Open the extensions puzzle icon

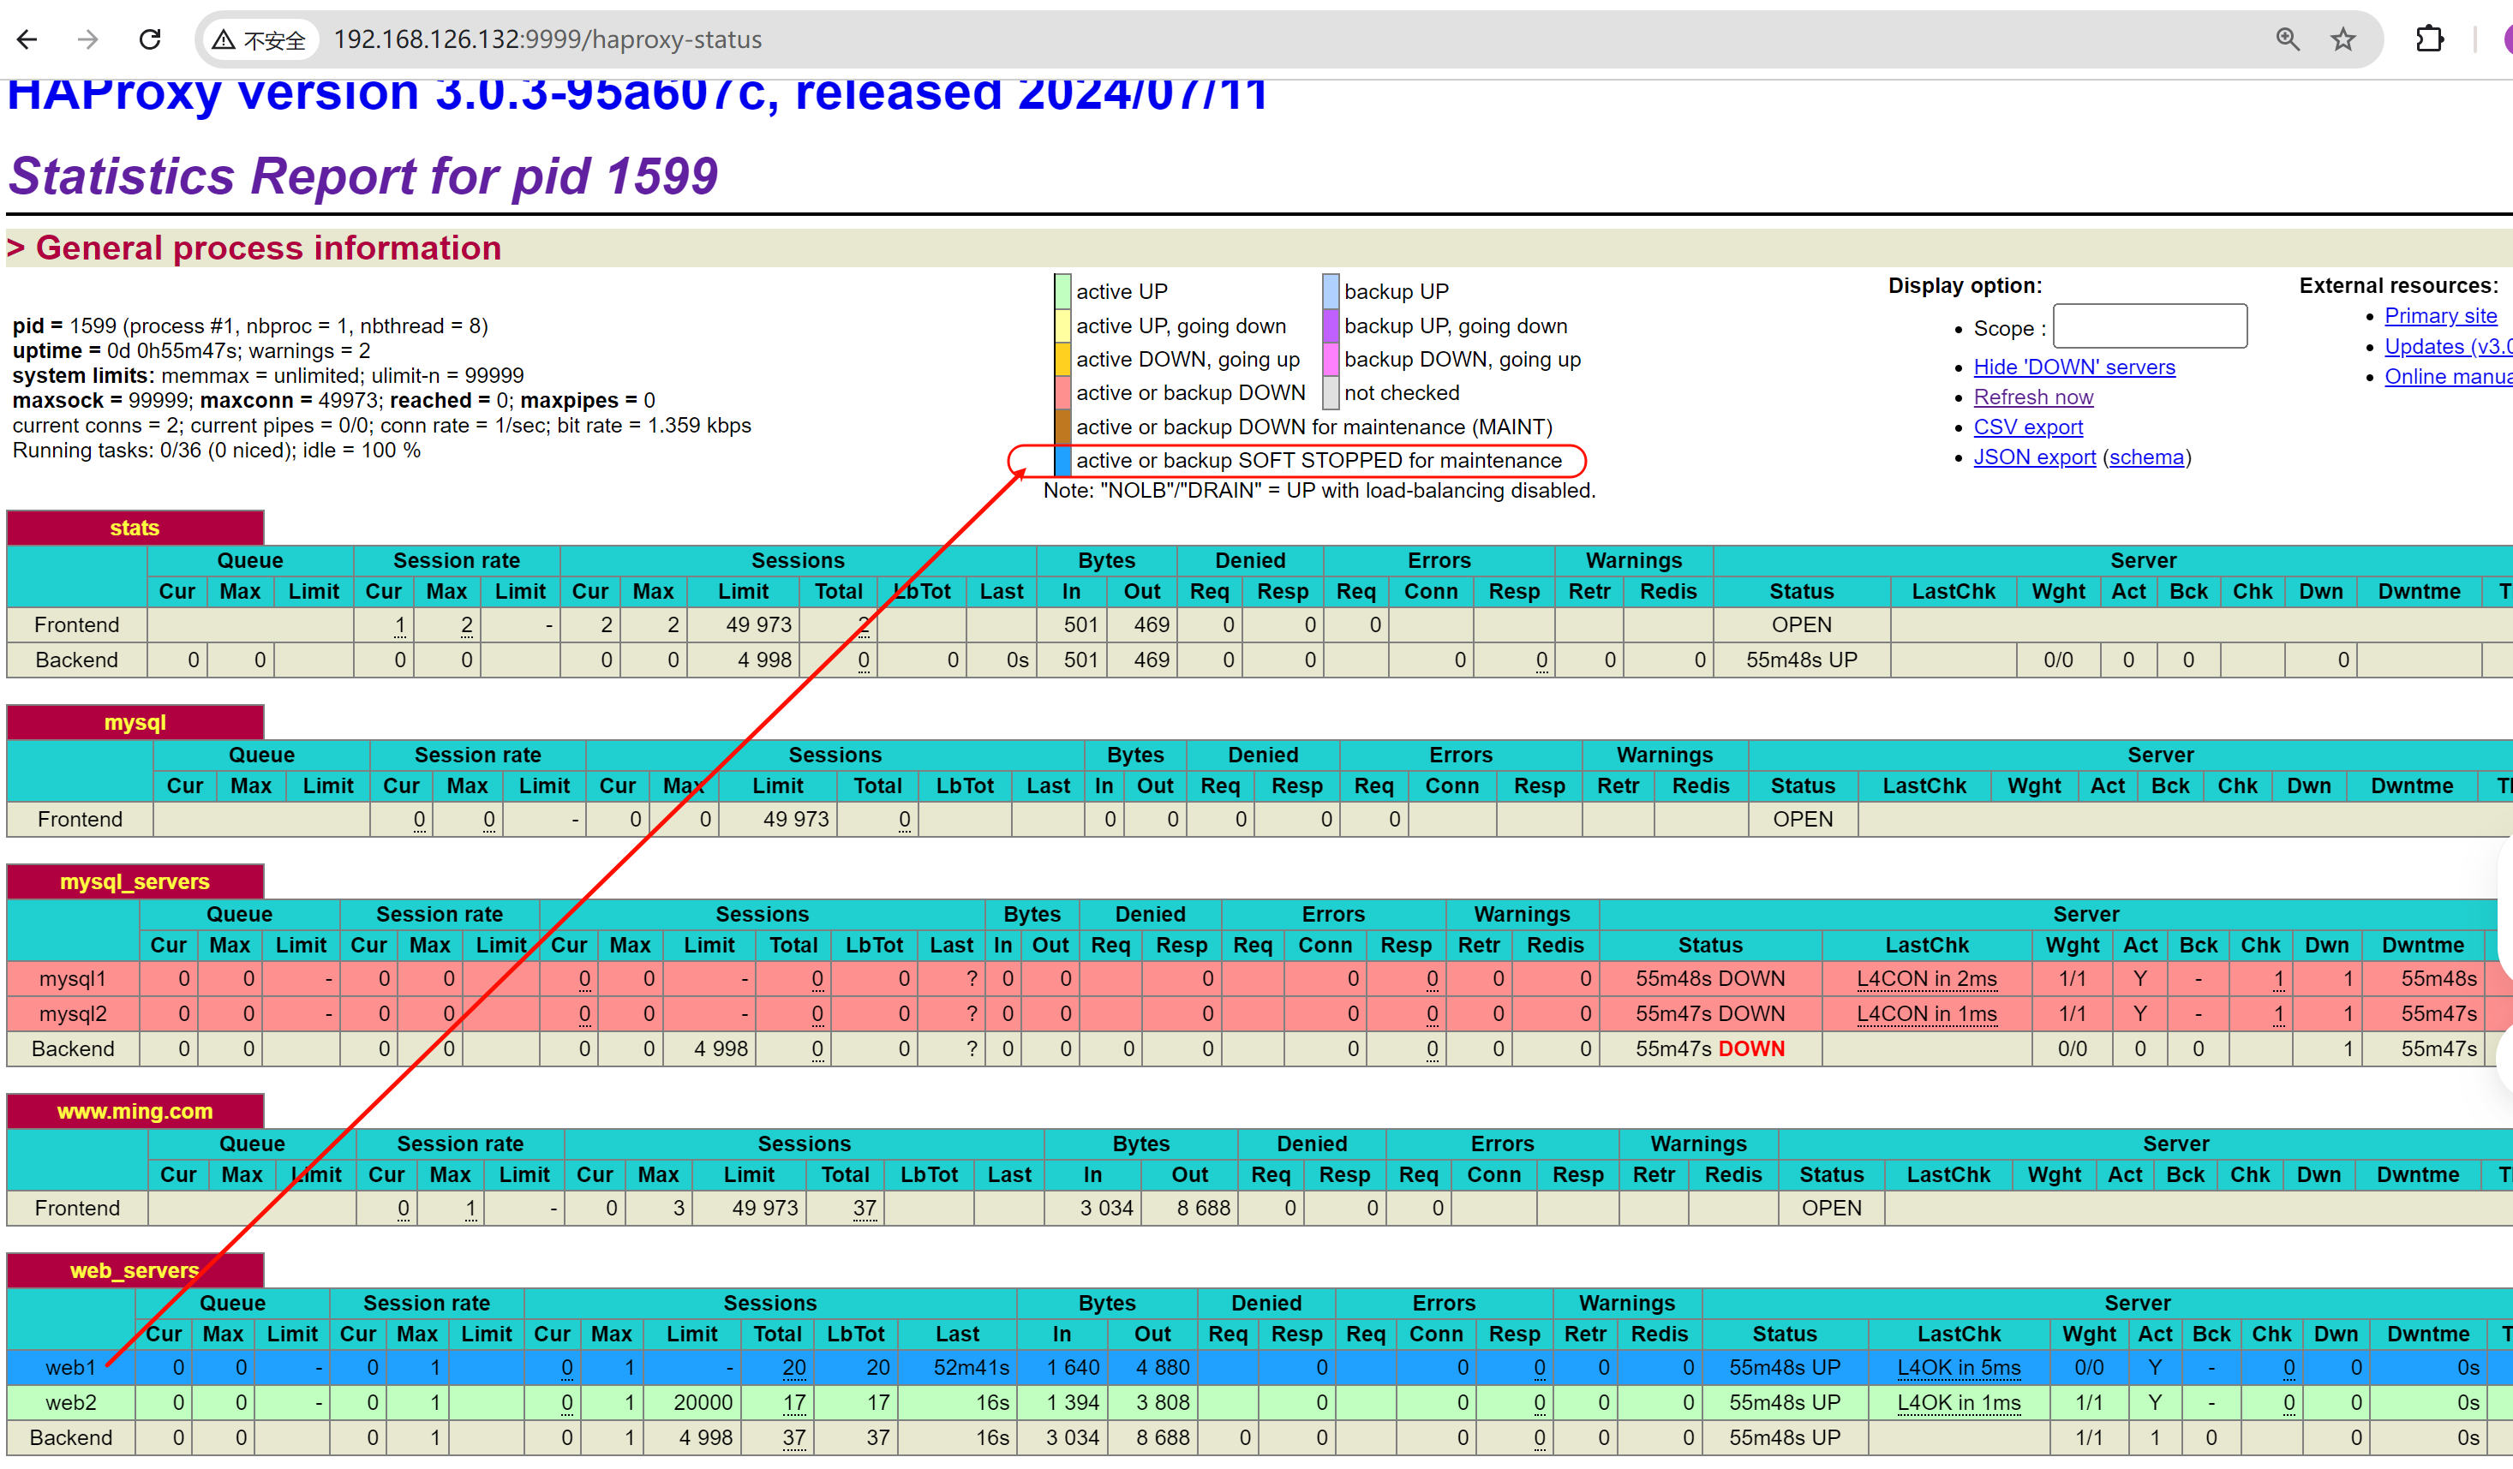click(x=2429, y=39)
